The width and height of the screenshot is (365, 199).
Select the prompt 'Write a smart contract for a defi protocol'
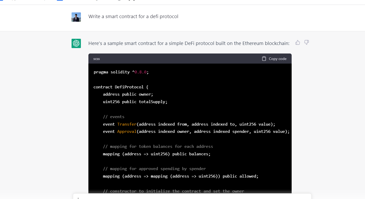click(x=133, y=17)
